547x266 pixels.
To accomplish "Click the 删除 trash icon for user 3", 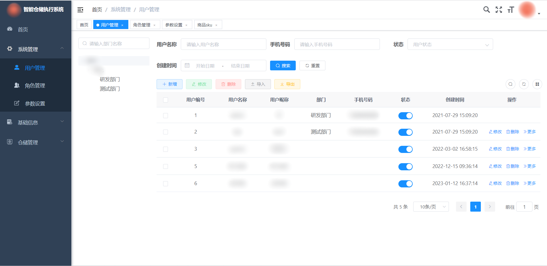I will point(512,149).
